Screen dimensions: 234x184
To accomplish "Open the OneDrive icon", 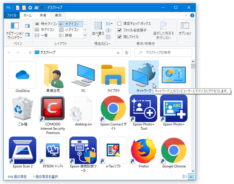I will 23,77.
